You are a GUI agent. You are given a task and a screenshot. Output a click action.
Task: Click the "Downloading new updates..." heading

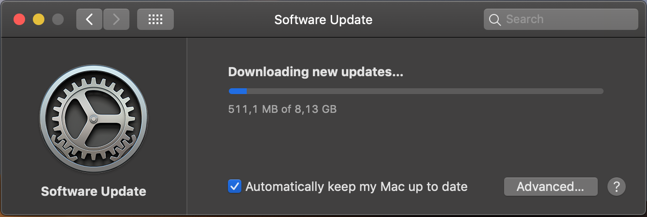[x=315, y=72]
